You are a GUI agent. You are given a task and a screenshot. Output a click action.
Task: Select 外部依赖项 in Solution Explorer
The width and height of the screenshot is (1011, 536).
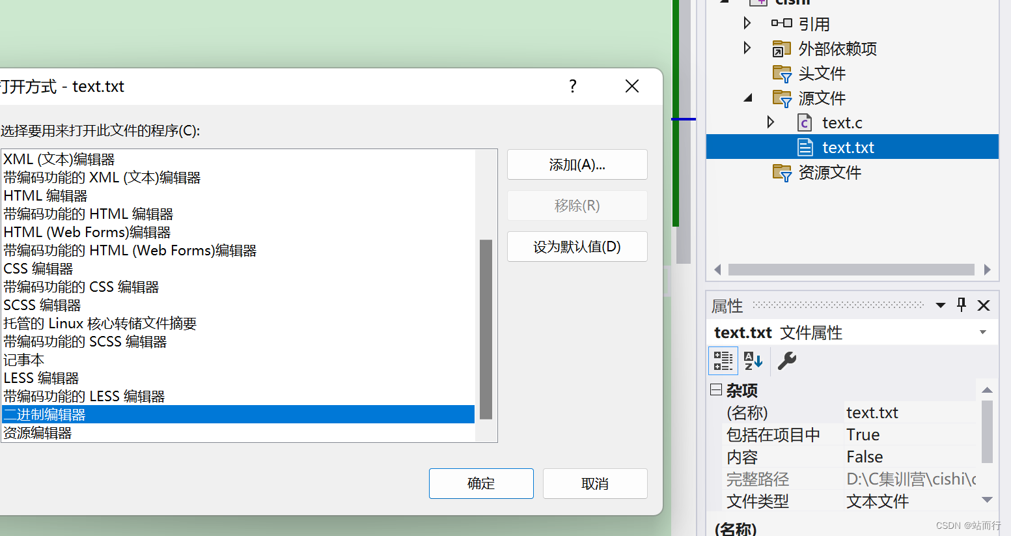coord(837,49)
